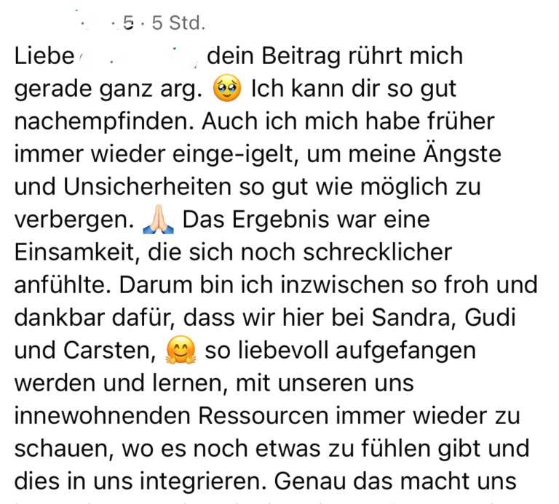Click the small '5' badge beside timestamp

130,24
